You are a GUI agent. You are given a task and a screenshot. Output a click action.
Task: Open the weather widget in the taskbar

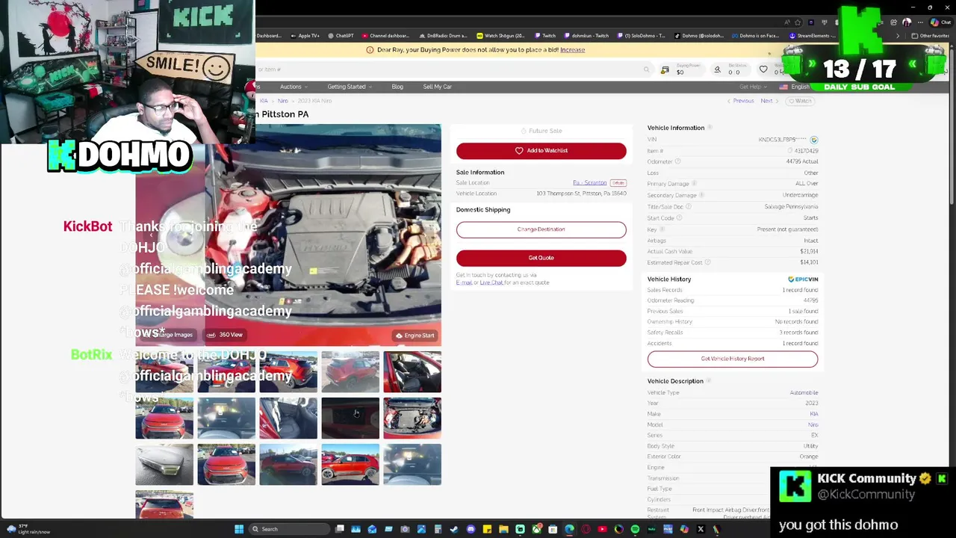30,529
